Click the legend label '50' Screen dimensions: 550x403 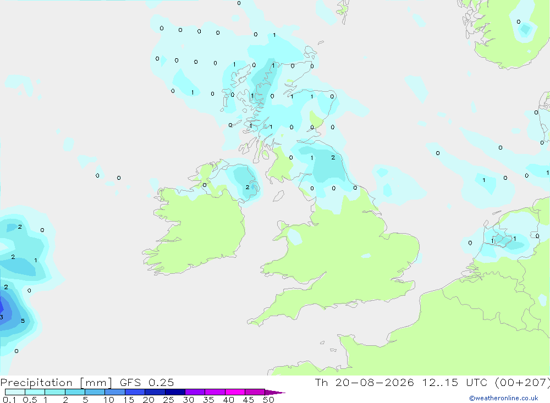(x=268, y=400)
